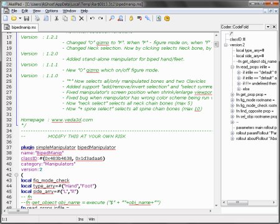Viewport: 280px width, 224px height.
Task: Undo last edit from toolbar
Action: pyautogui.click(x=92, y=19)
